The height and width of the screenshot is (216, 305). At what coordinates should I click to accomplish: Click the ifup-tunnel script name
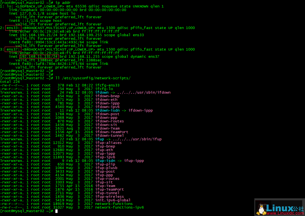[x=107, y=193]
